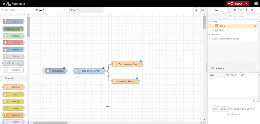Select the catch node in the palette

pos(13,43)
